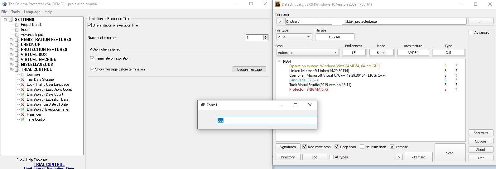Uncheck Use limitation of execution time

point(90,25)
